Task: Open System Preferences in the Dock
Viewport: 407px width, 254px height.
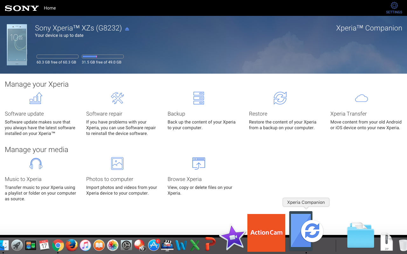Action: pyautogui.click(x=127, y=245)
